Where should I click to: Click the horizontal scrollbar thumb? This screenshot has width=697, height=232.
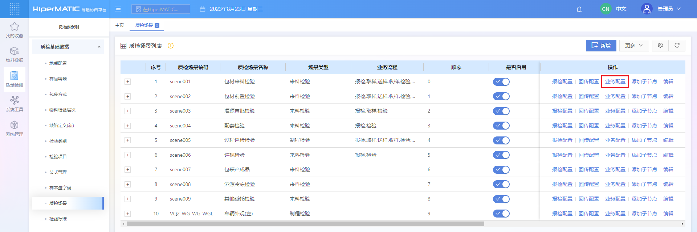coord(305,224)
